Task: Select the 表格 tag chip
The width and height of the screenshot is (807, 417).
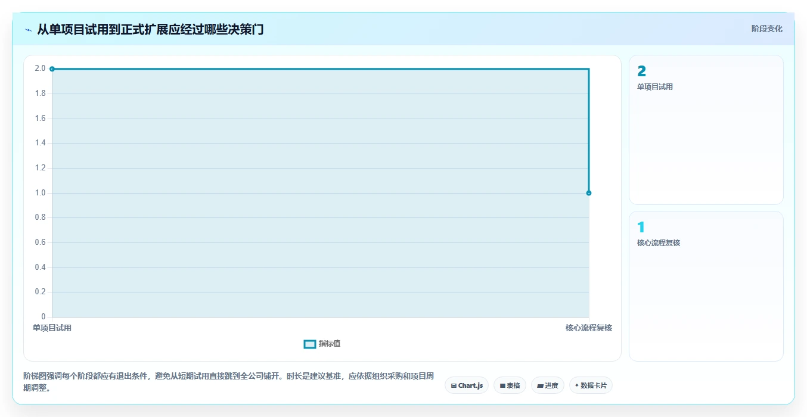Action: click(x=510, y=385)
